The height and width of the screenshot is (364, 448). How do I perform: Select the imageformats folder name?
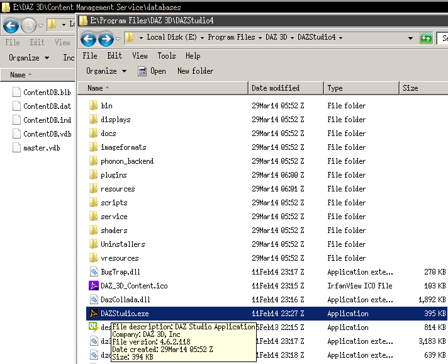pyautogui.click(x=123, y=147)
